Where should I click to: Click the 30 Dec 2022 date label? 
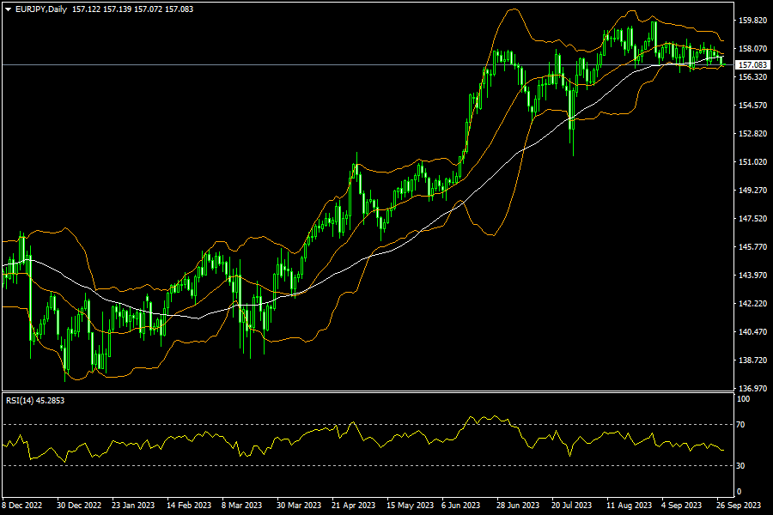pyautogui.click(x=79, y=506)
